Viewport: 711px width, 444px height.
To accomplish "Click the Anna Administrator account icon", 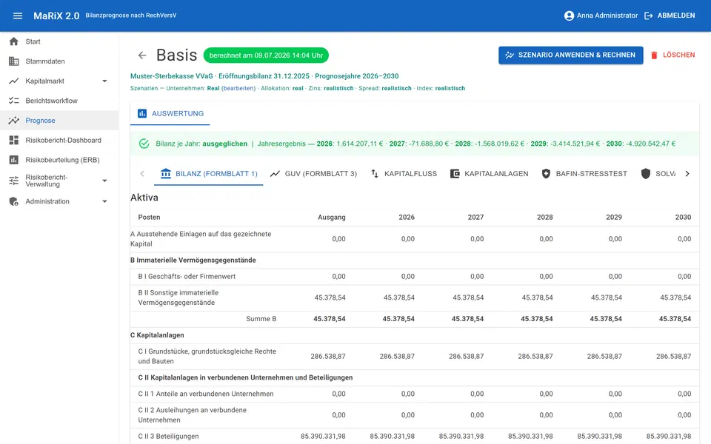I will pos(569,16).
